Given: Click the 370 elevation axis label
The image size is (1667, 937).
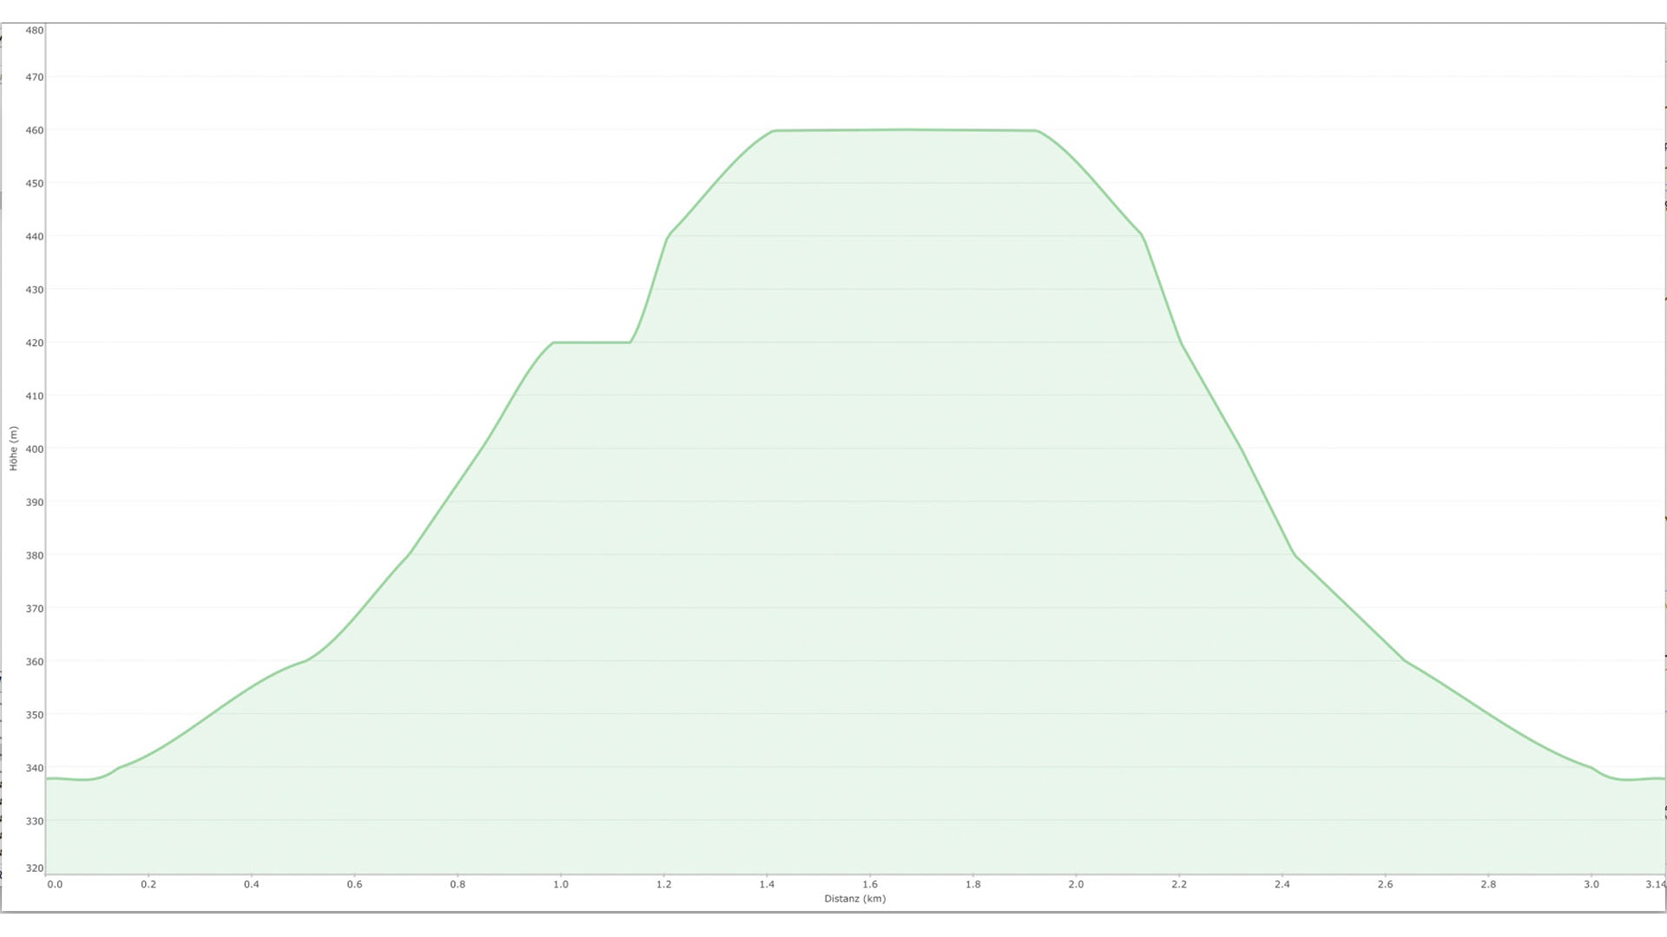Looking at the screenshot, I should 34,609.
